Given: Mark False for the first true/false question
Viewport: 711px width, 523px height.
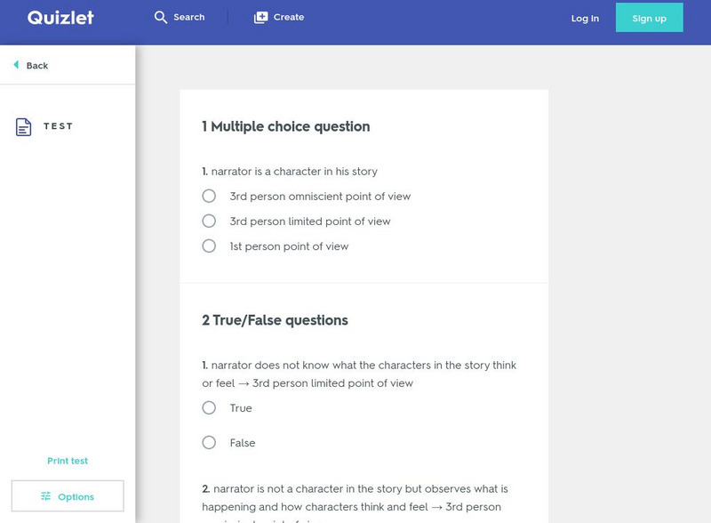Looking at the screenshot, I should pos(209,442).
